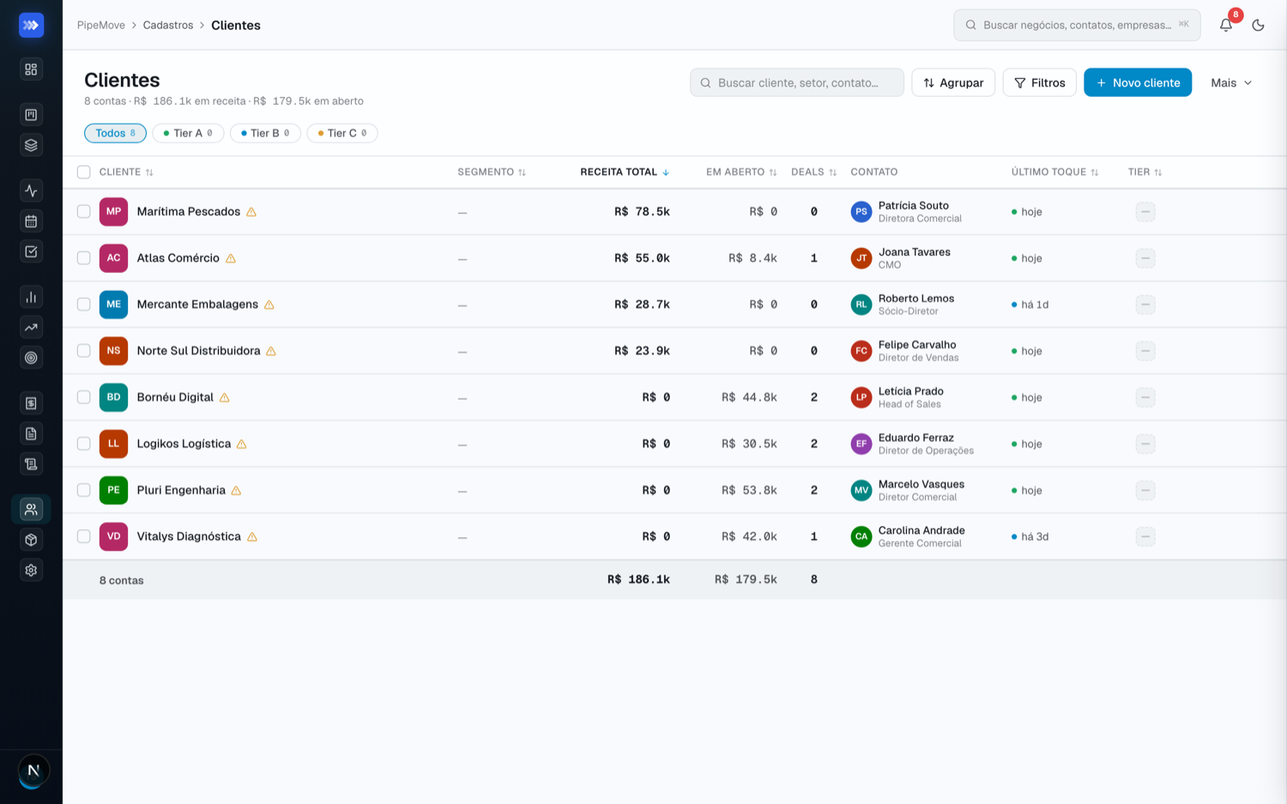The height and width of the screenshot is (804, 1287).
Task: Open the target goals icon in sidebar
Action: (31, 358)
